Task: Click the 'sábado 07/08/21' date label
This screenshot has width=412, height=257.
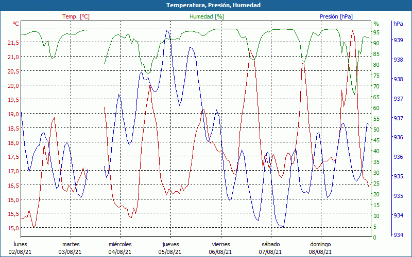Action: 271,248
